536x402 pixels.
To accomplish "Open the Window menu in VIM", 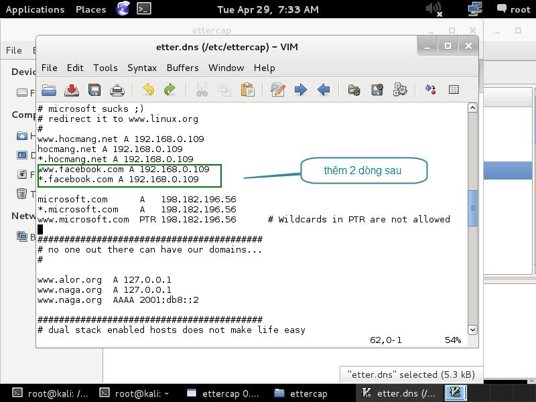I will [x=226, y=68].
